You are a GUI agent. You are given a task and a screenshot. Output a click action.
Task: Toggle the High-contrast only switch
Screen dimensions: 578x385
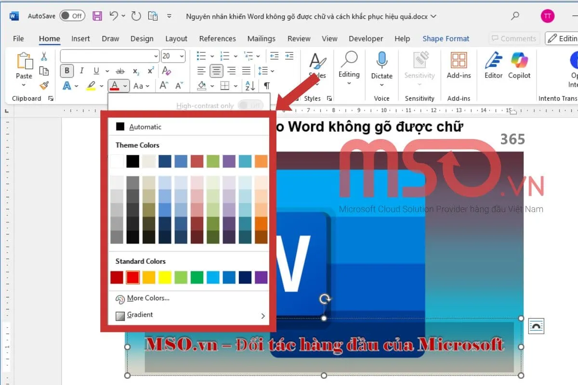251,105
